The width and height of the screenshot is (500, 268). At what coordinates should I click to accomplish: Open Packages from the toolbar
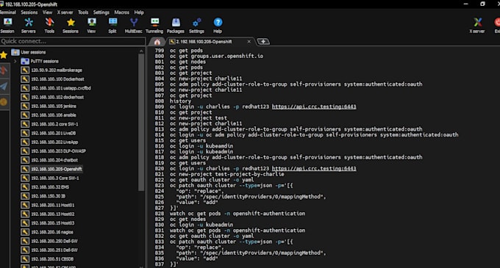[x=176, y=25]
